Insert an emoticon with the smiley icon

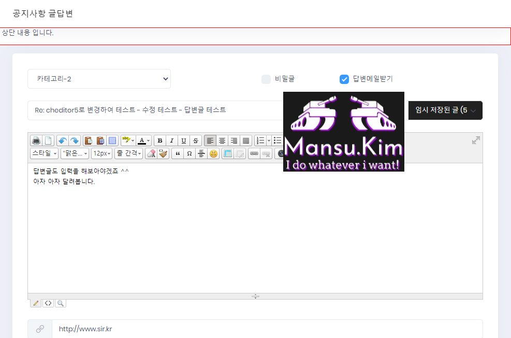pos(213,153)
